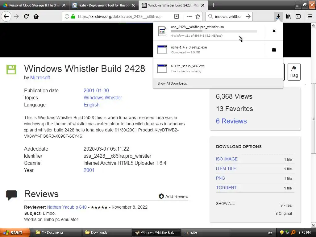Open the English language link
Screen dimensions: 316x237
91,105
